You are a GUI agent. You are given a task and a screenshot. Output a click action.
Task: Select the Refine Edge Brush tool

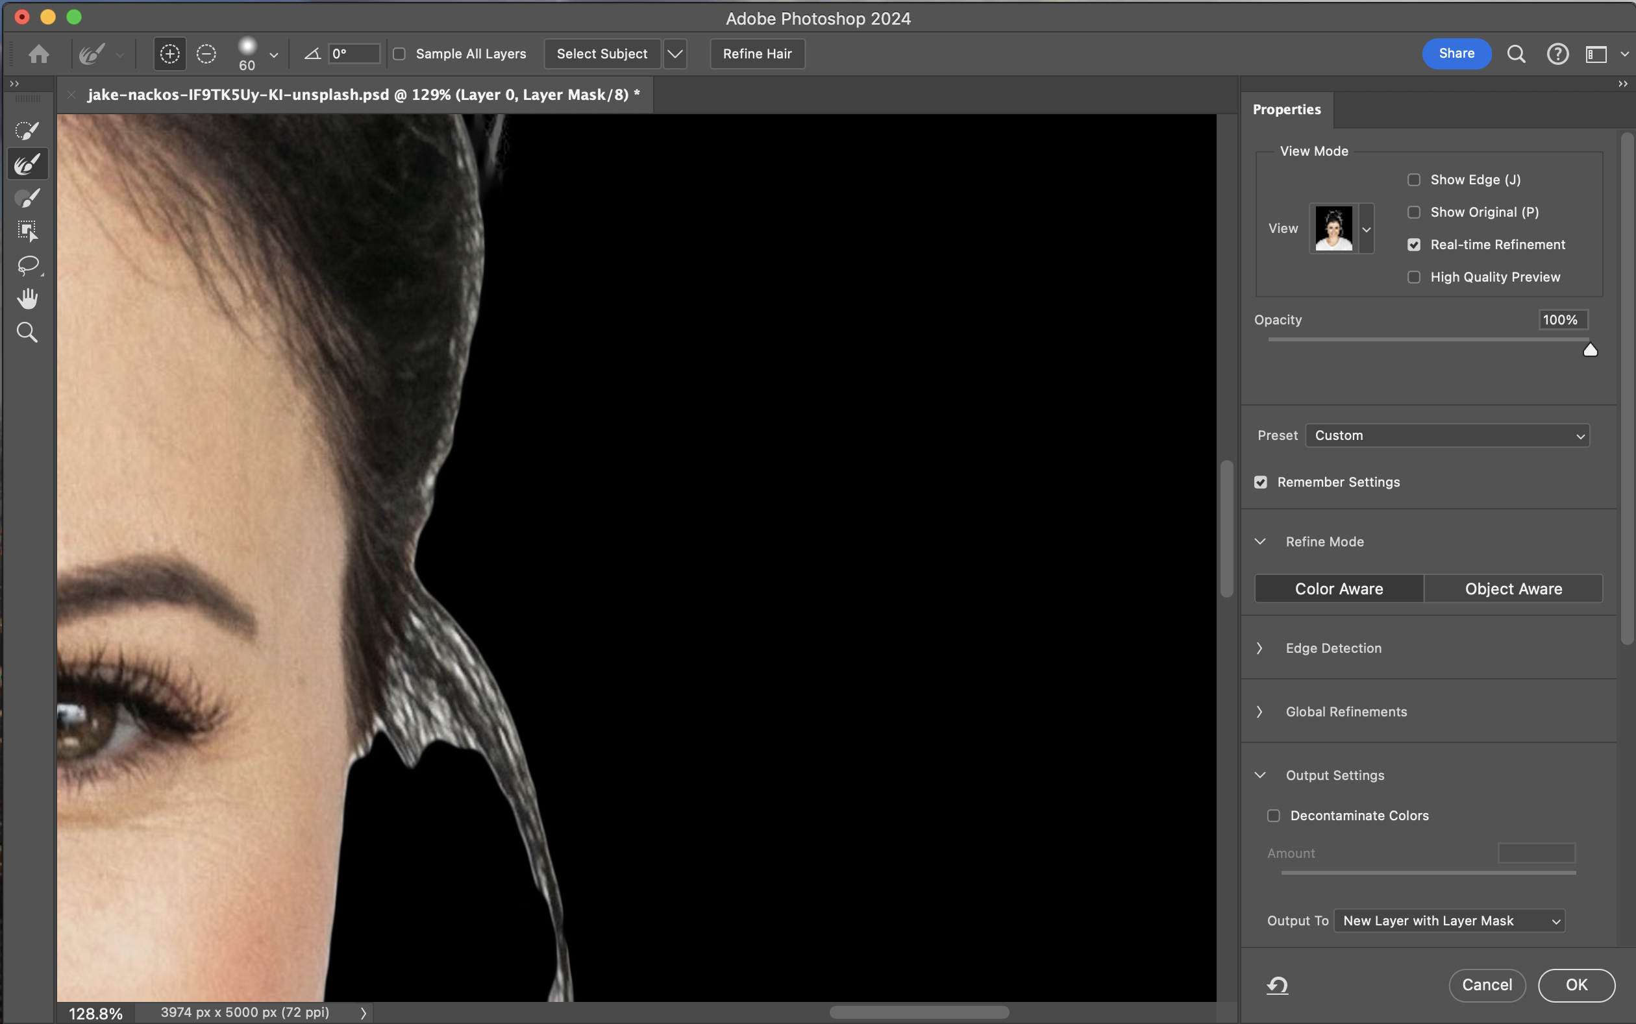[27, 165]
